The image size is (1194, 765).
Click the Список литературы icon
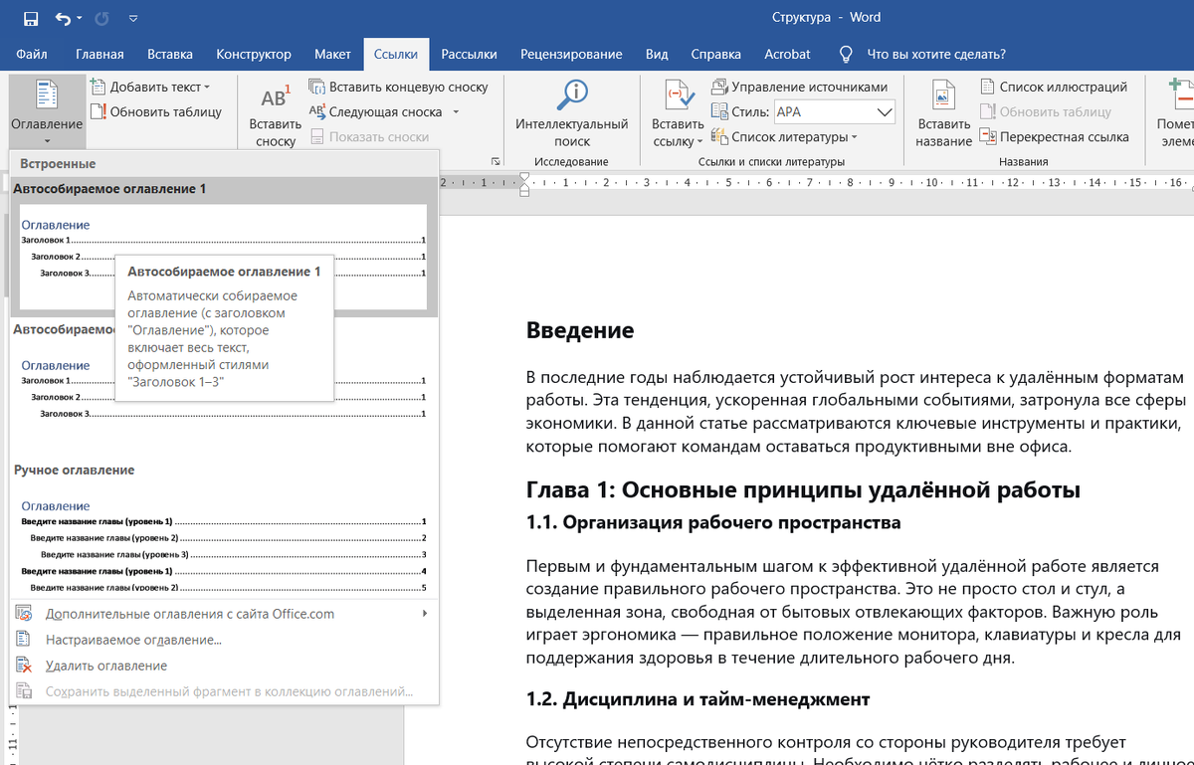[x=720, y=137]
